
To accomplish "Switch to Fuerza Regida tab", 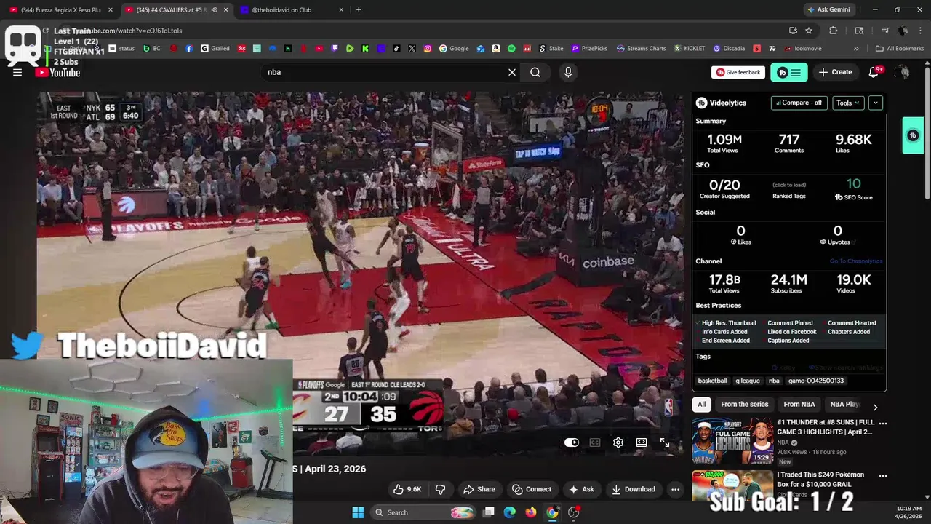I will pos(61,10).
